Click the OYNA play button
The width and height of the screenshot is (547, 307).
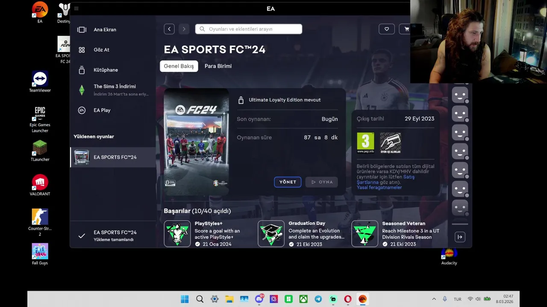(322, 182)
